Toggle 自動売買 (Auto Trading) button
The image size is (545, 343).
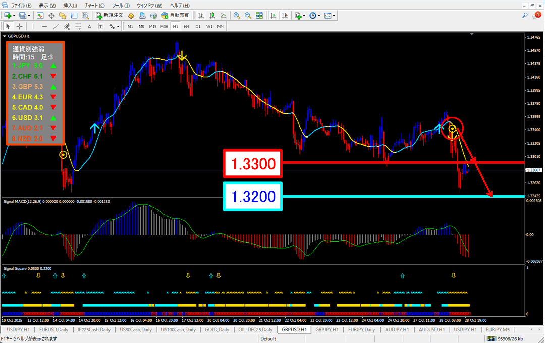(x=176, y=16)
